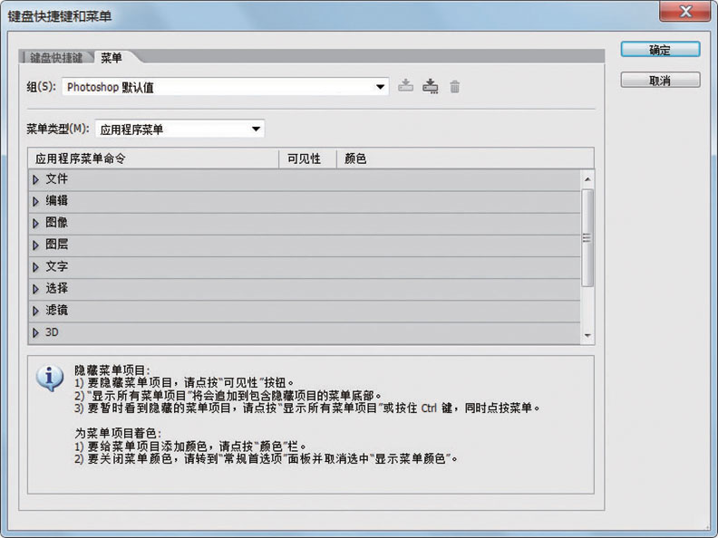Image resolution: width=718 pixels, height=538 pixels.
Task: Click the 颜色 column header
Action: click(356, 159)
